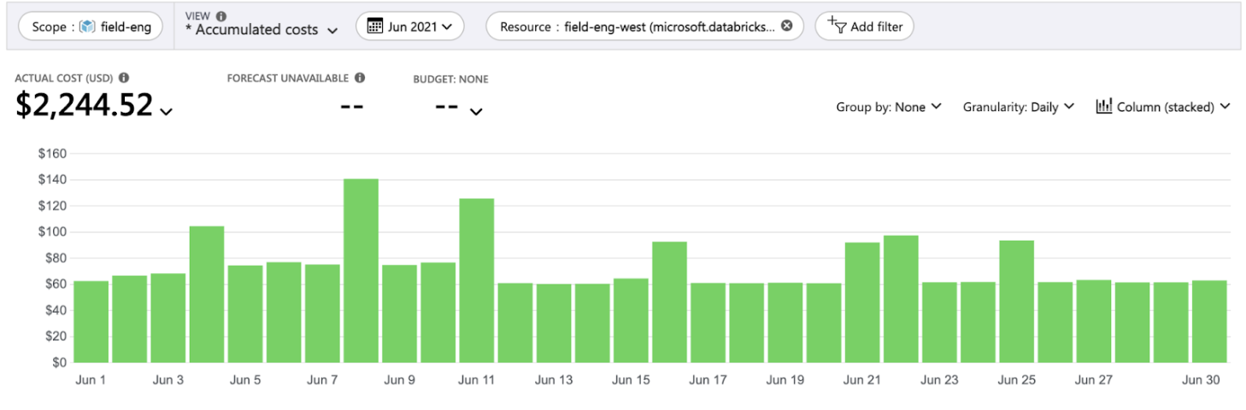Click the calendar icon in date picker

point(374,26)
